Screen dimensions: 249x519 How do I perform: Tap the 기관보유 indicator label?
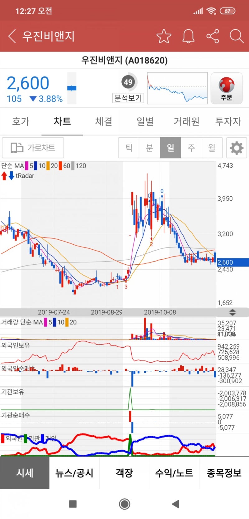12,392
